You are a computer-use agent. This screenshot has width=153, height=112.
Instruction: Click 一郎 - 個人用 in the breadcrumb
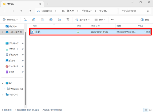tap(67, 11)
